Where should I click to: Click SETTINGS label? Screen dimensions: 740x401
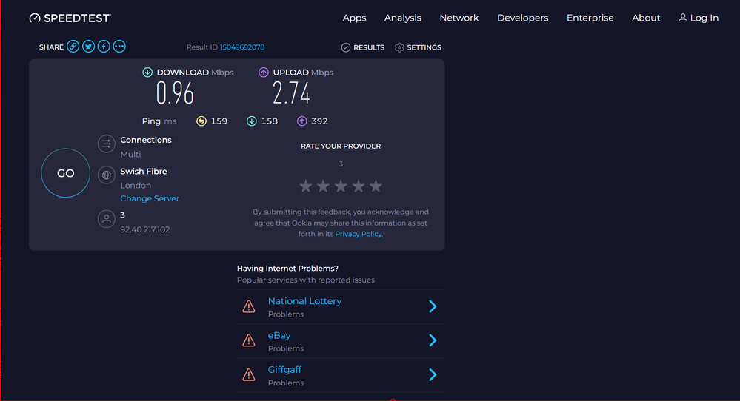click(424, 47)
